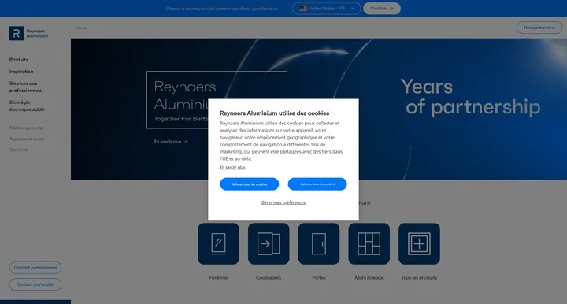Click the Home breadcrumb
The width and height of the screenshot is (567, 304).
pyautogui.click(x=80, y=28)
